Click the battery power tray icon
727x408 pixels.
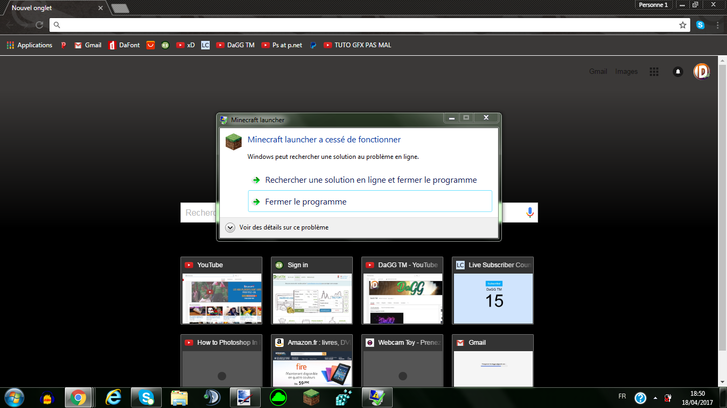tap(668, 397)
